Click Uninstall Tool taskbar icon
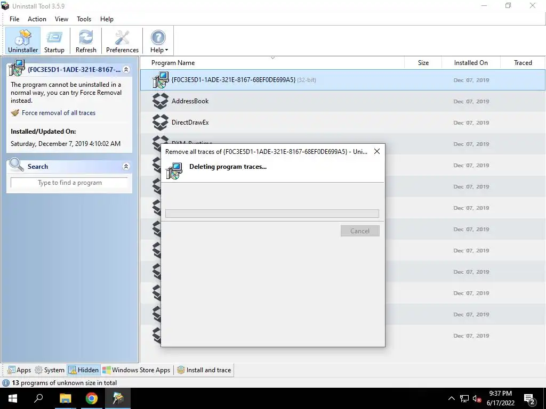Screen dimensions: 546x409 (x=118, y=398)
